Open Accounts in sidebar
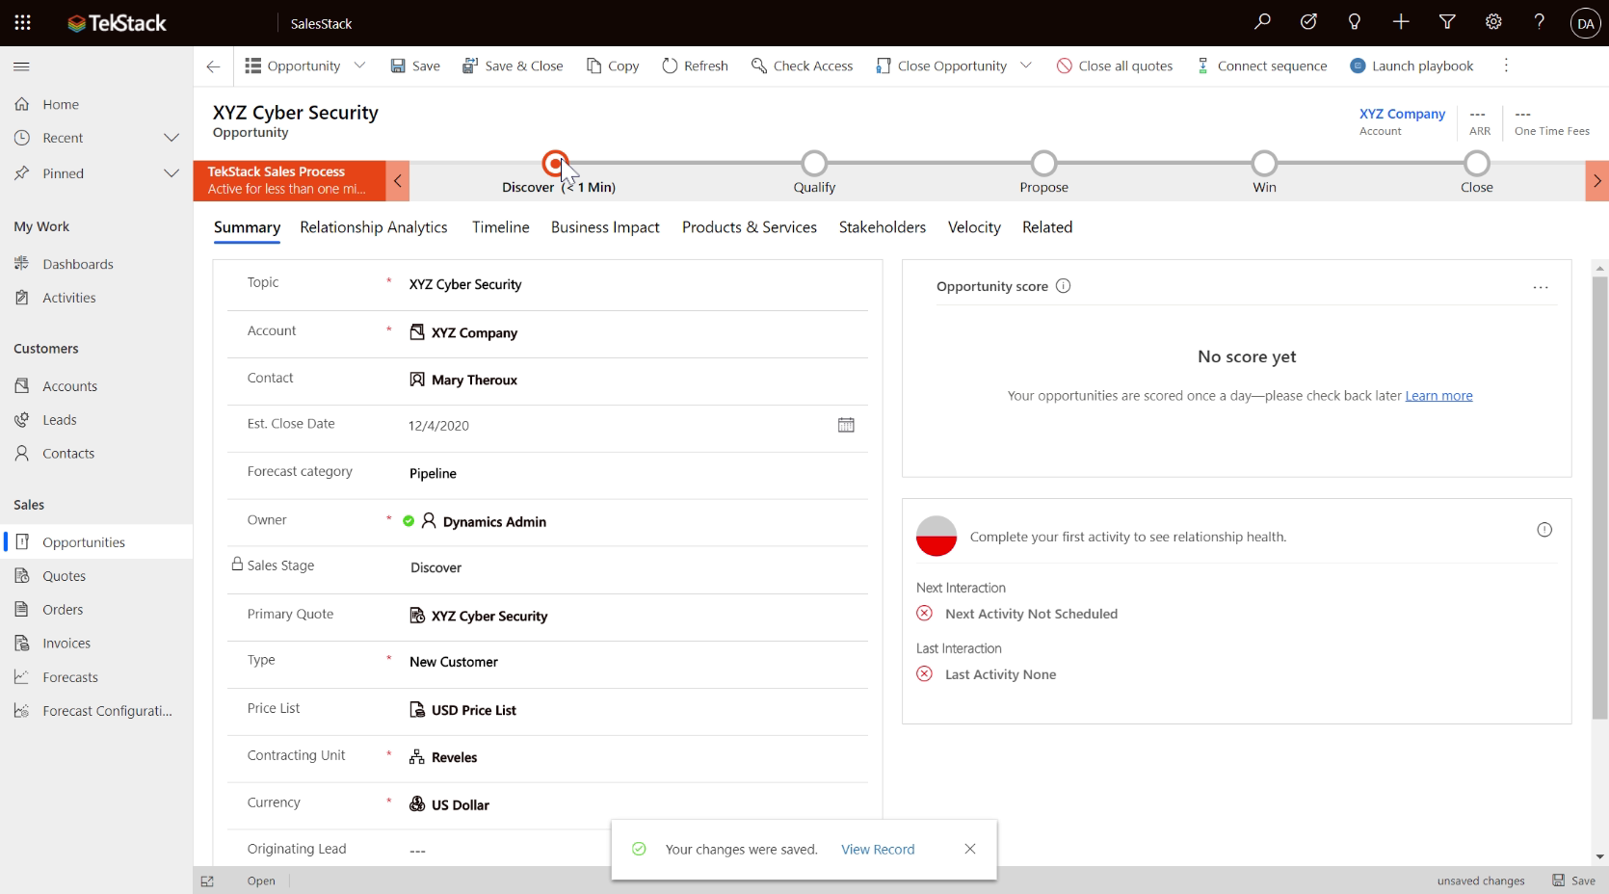This screenshot has width=1609, height=894. click(x=96, y=386)
